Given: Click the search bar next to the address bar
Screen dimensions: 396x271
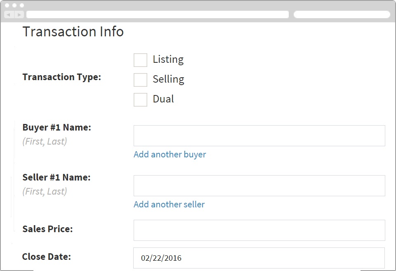Looking at the screenshot, I should point(342,14).
